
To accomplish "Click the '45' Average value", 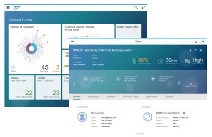I will pyautogui.click(x=45, y=67).
